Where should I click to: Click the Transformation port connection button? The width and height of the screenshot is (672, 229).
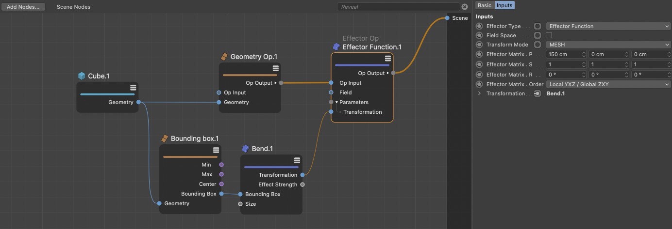pyautogui.click(x=538, y=93)
